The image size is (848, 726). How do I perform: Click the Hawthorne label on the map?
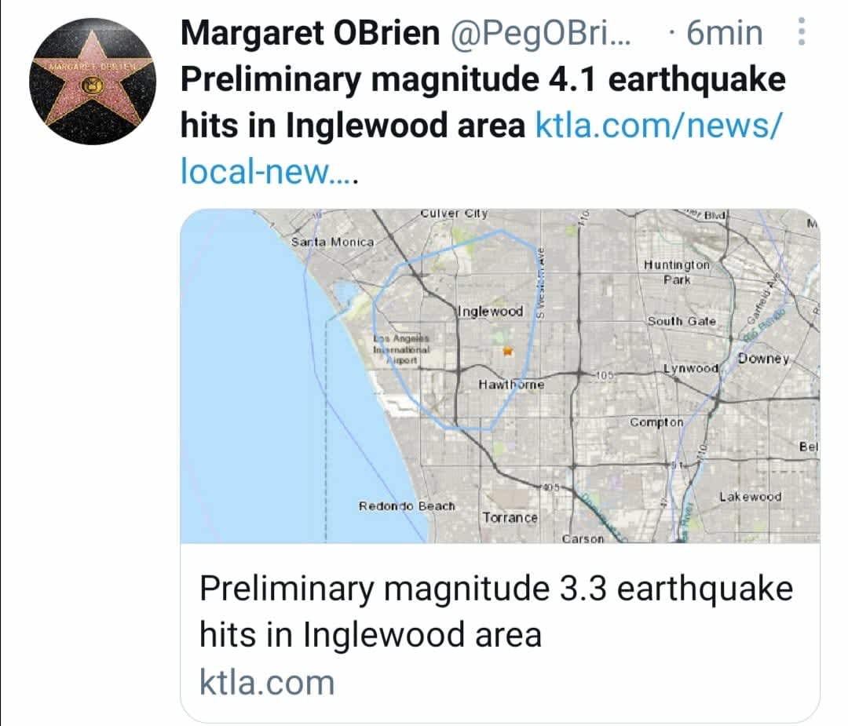coord(511,385)
